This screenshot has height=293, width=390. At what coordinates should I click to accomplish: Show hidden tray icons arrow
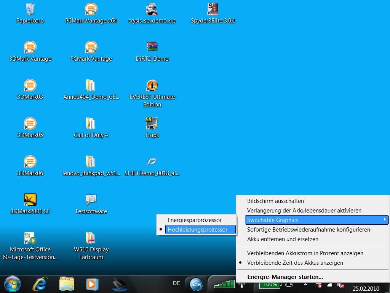306,285
